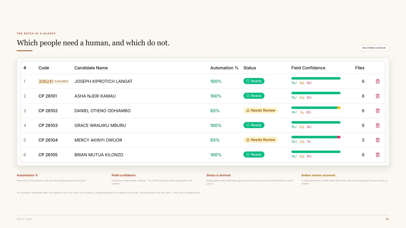This screenshot has width=406, height=228.
Task: Click the name ASHA NJERI KAMAU
Action: (x=95, y=96)
